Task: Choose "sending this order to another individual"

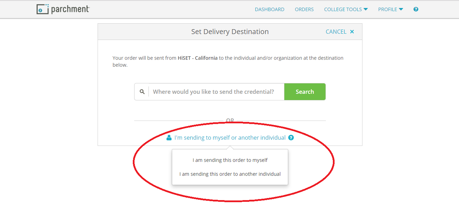Action: coord(230,174)
